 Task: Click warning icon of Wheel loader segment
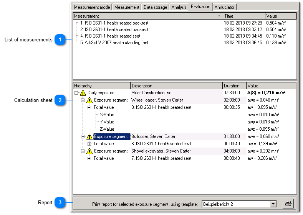[89, 100]
